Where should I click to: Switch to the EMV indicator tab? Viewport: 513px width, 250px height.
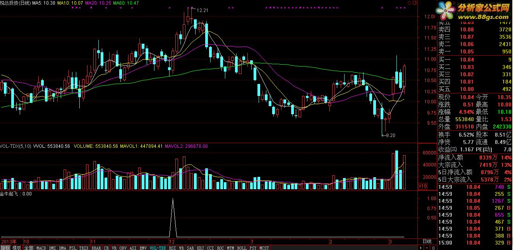click(x=143, y=247)
